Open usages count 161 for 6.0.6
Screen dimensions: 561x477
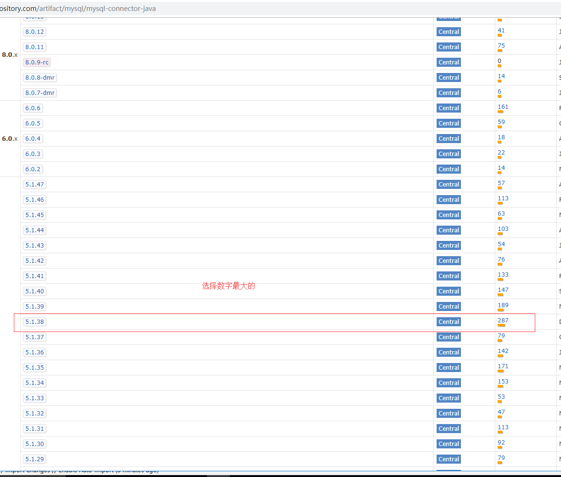coord(503,107)
